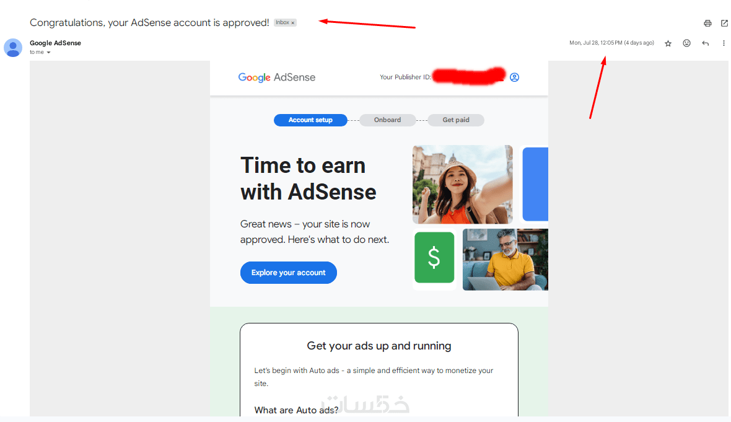Star the AdSense approval email
This screenshot has width=731, height=422.
668,43
